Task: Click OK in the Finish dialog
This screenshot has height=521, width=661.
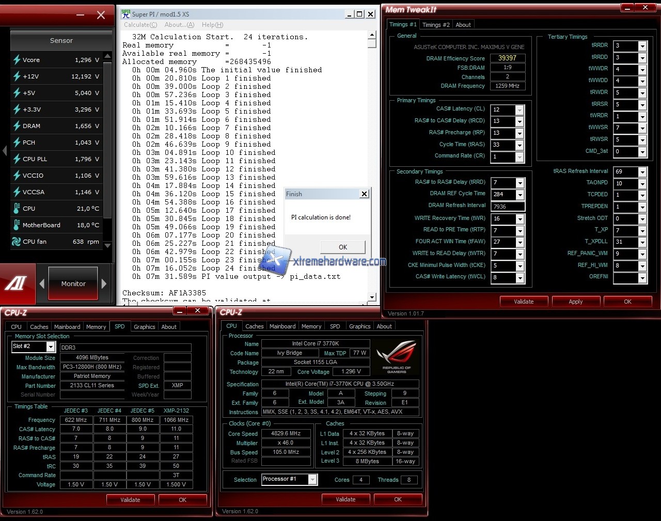Action: [342, 247]
